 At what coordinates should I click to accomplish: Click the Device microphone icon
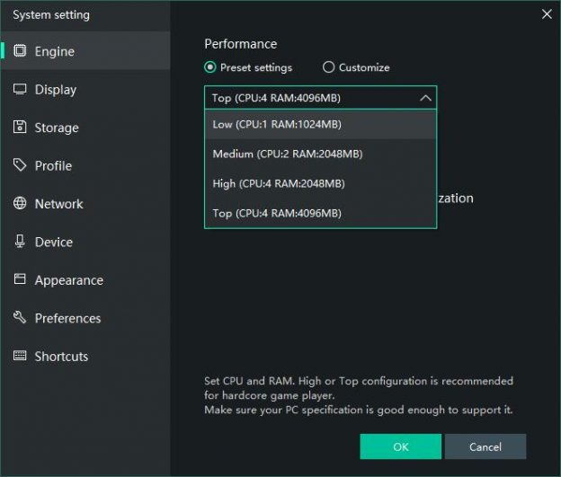20,242
